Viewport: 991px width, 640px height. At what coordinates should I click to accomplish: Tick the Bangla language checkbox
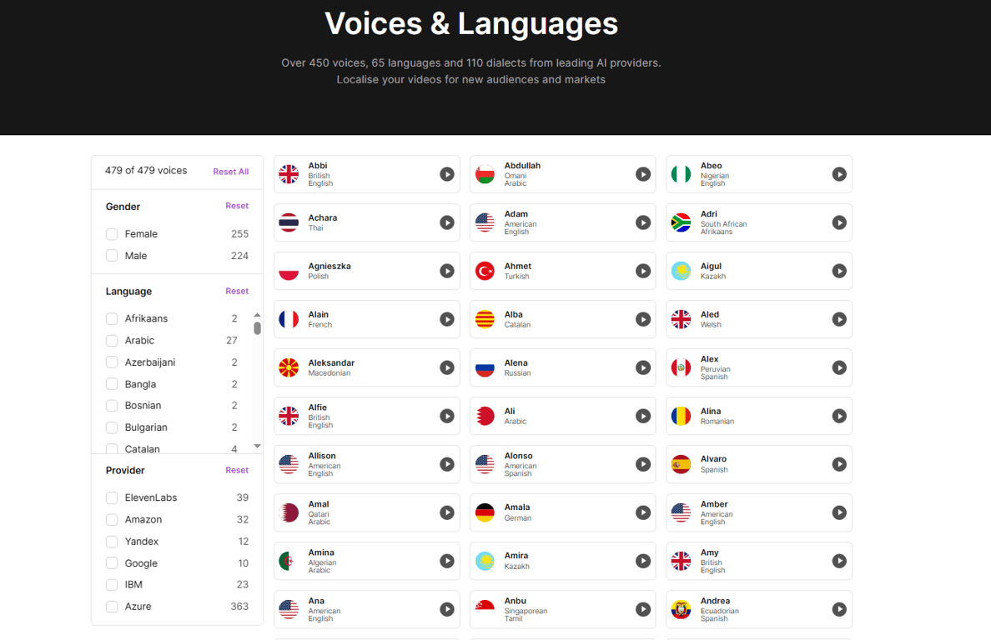[112, 383]
